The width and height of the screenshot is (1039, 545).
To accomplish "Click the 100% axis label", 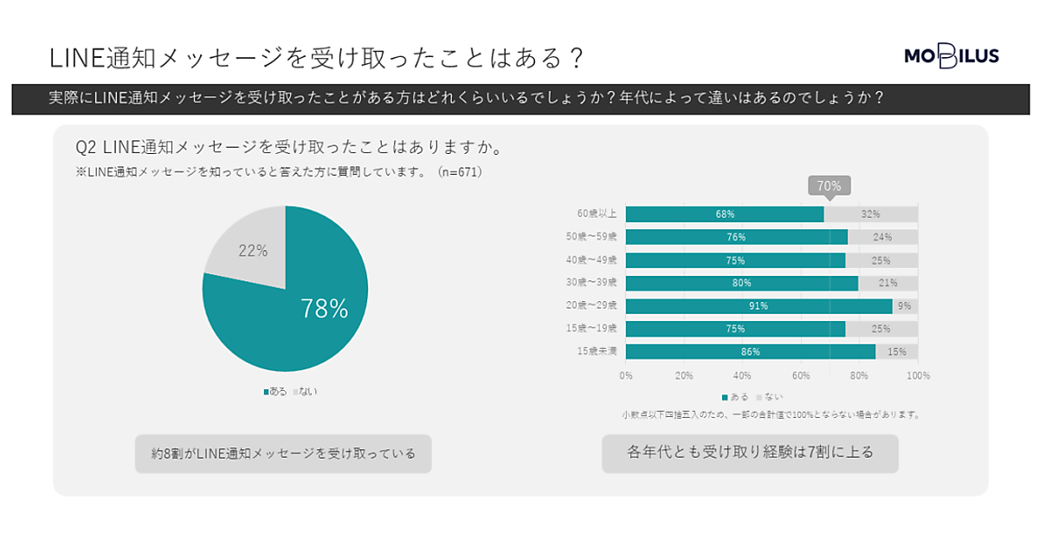I will click(x=917, y=375).
